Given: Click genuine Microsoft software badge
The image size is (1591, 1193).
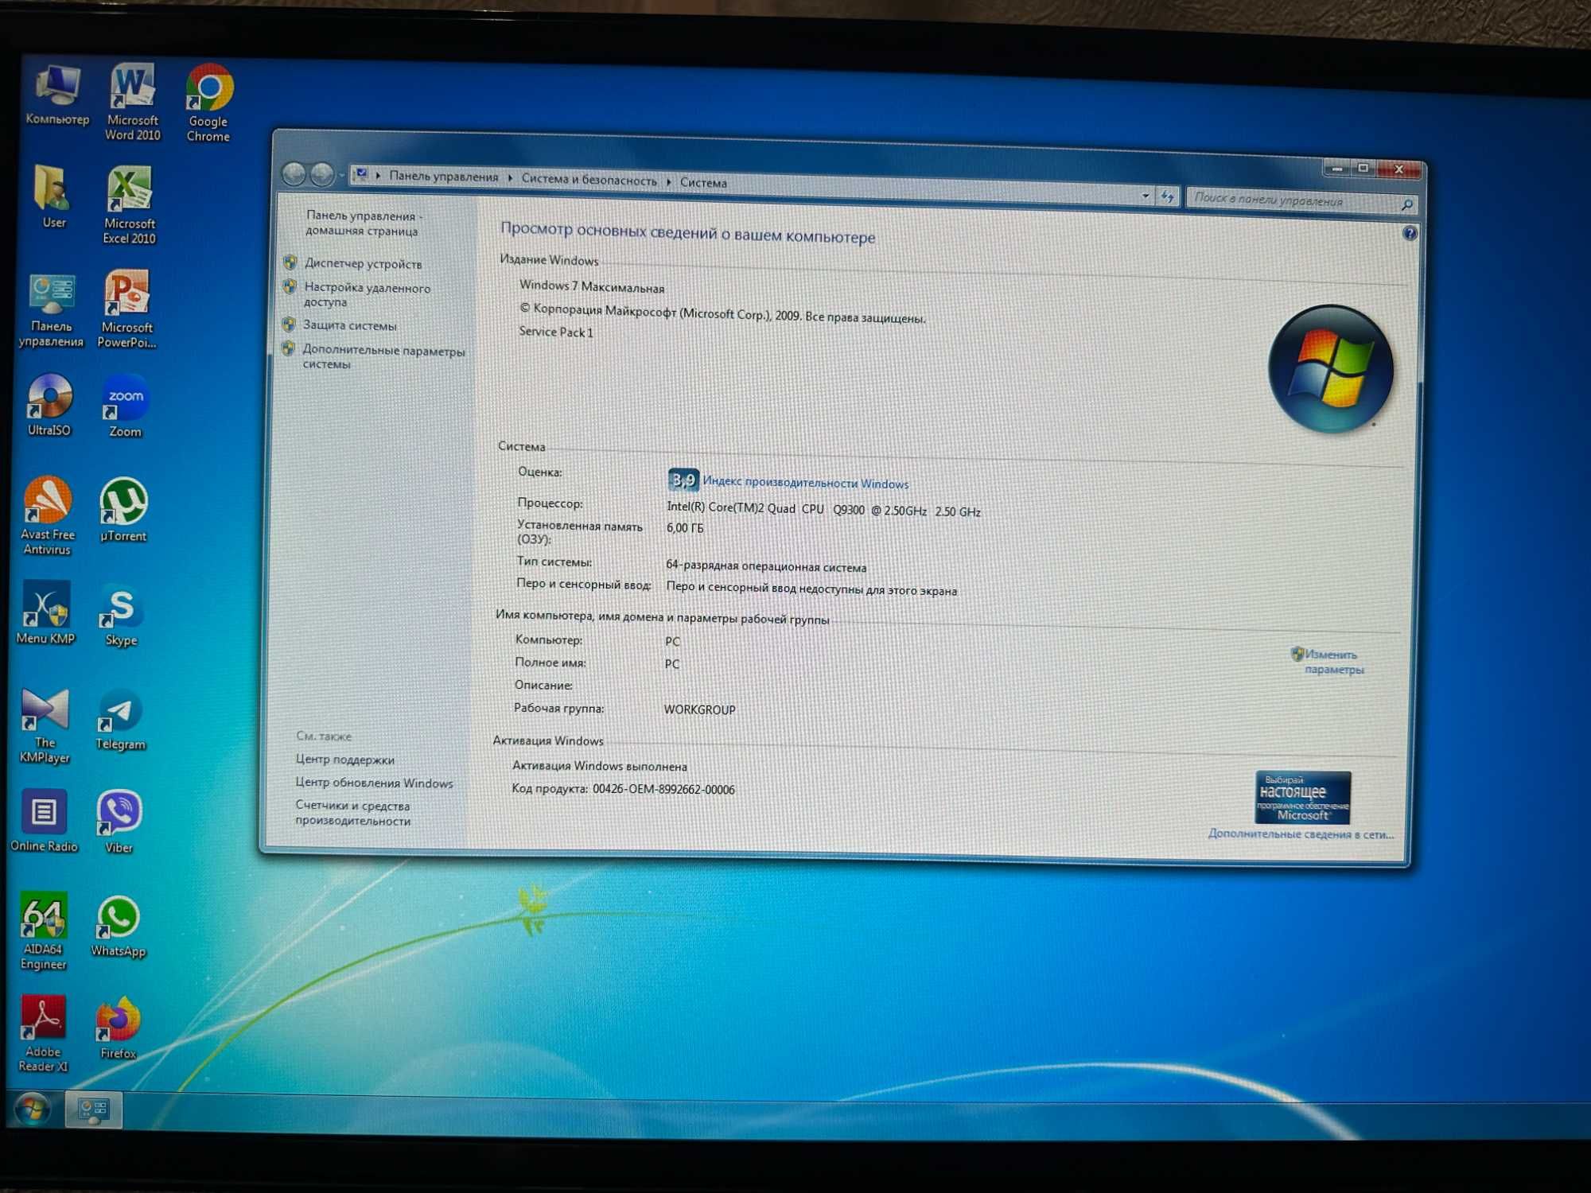Looking at the screenshot, I should click(1302, 797).
